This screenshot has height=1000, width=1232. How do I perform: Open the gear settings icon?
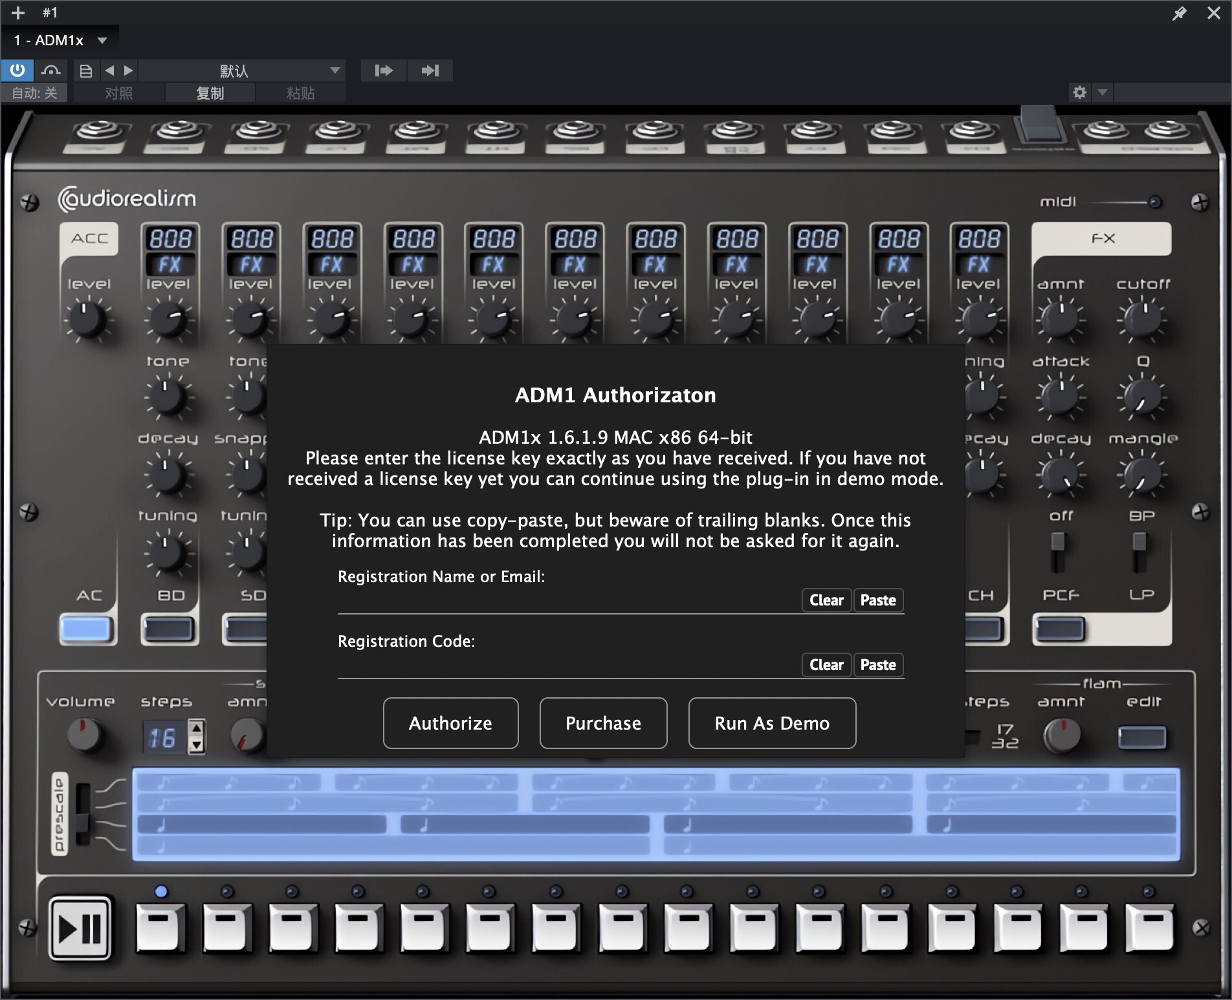[1079, 92]
